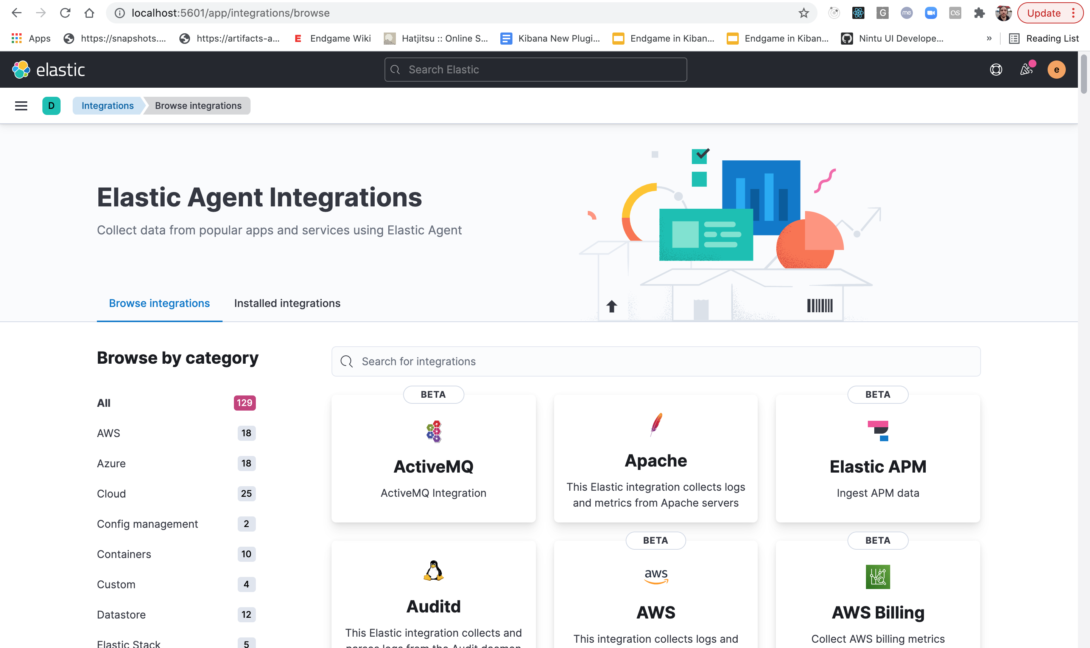Open the orange user avatar menu

[x=1056, y=70]
